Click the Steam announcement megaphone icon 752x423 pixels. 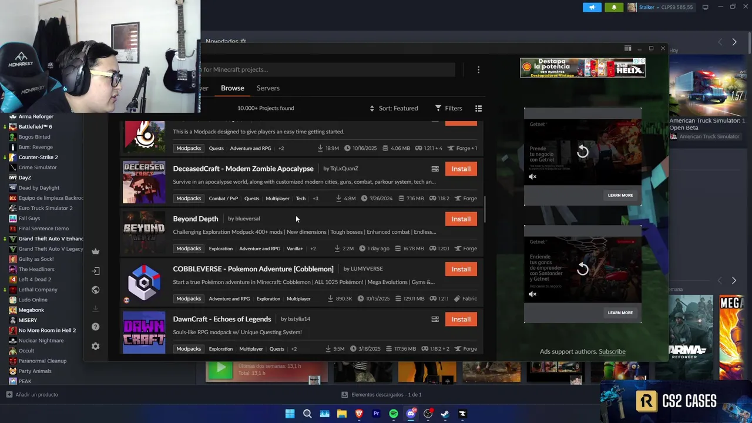pyautogui.click(x=592, y=7)
